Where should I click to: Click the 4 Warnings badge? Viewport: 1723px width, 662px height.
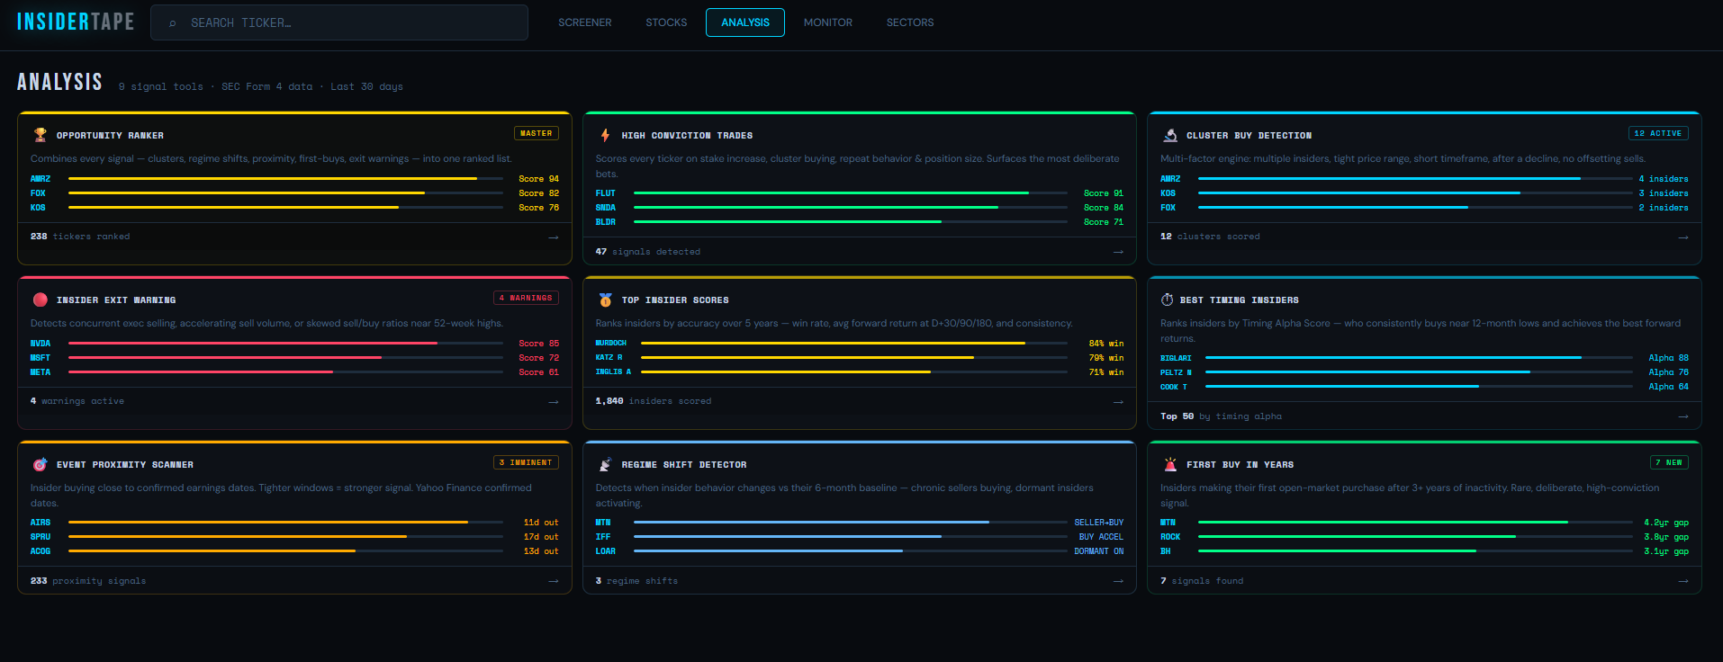(x=527, y=298)
